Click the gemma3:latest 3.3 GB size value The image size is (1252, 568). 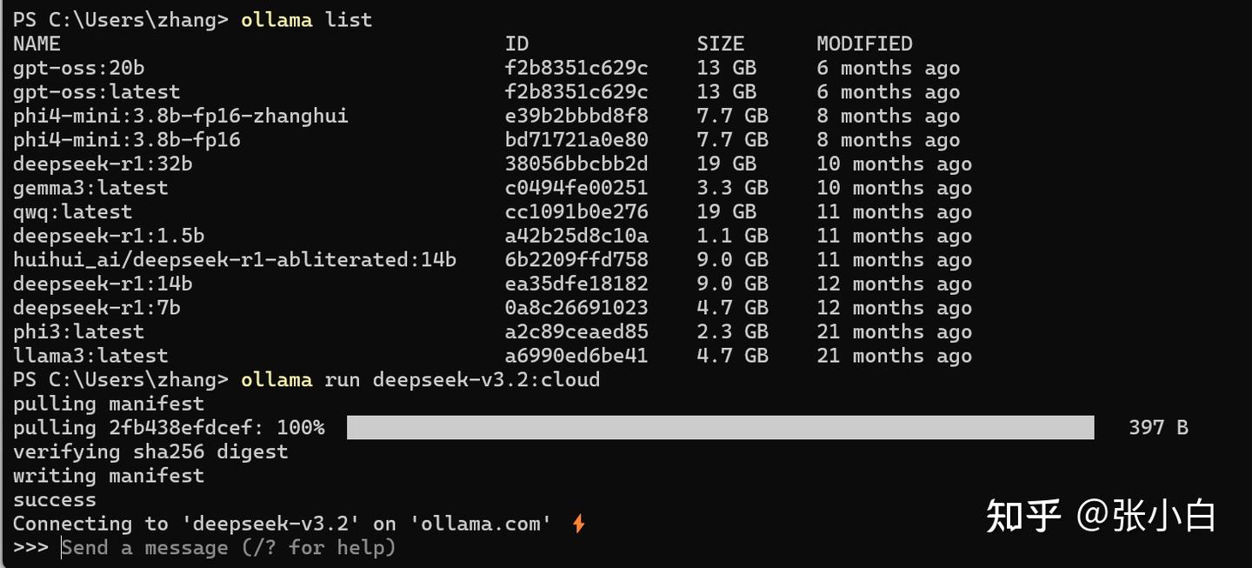(x=732, y=187)
